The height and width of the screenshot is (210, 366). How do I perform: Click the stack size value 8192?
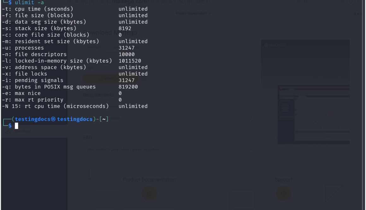pos(125,28)
